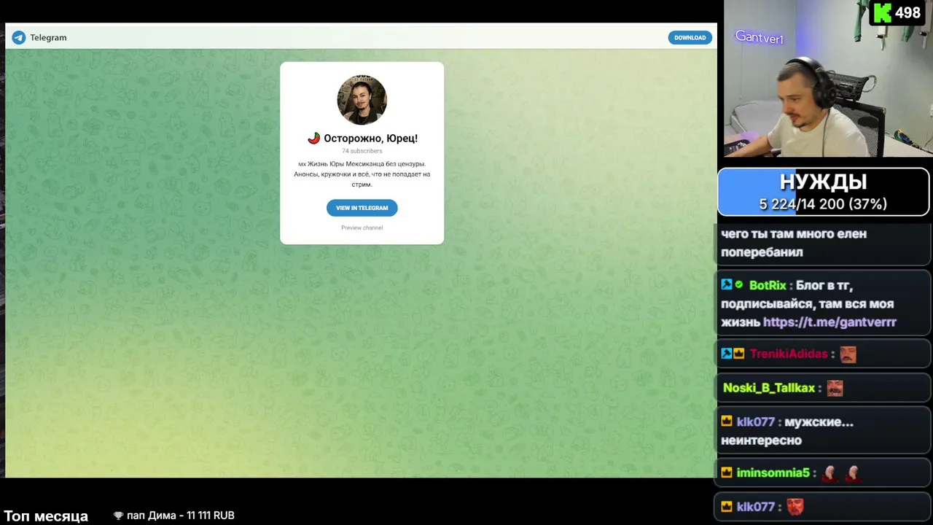Click the '5 224/14 200 (37%)' goal amount
The image size is (933, 525).
pos(824,204)
